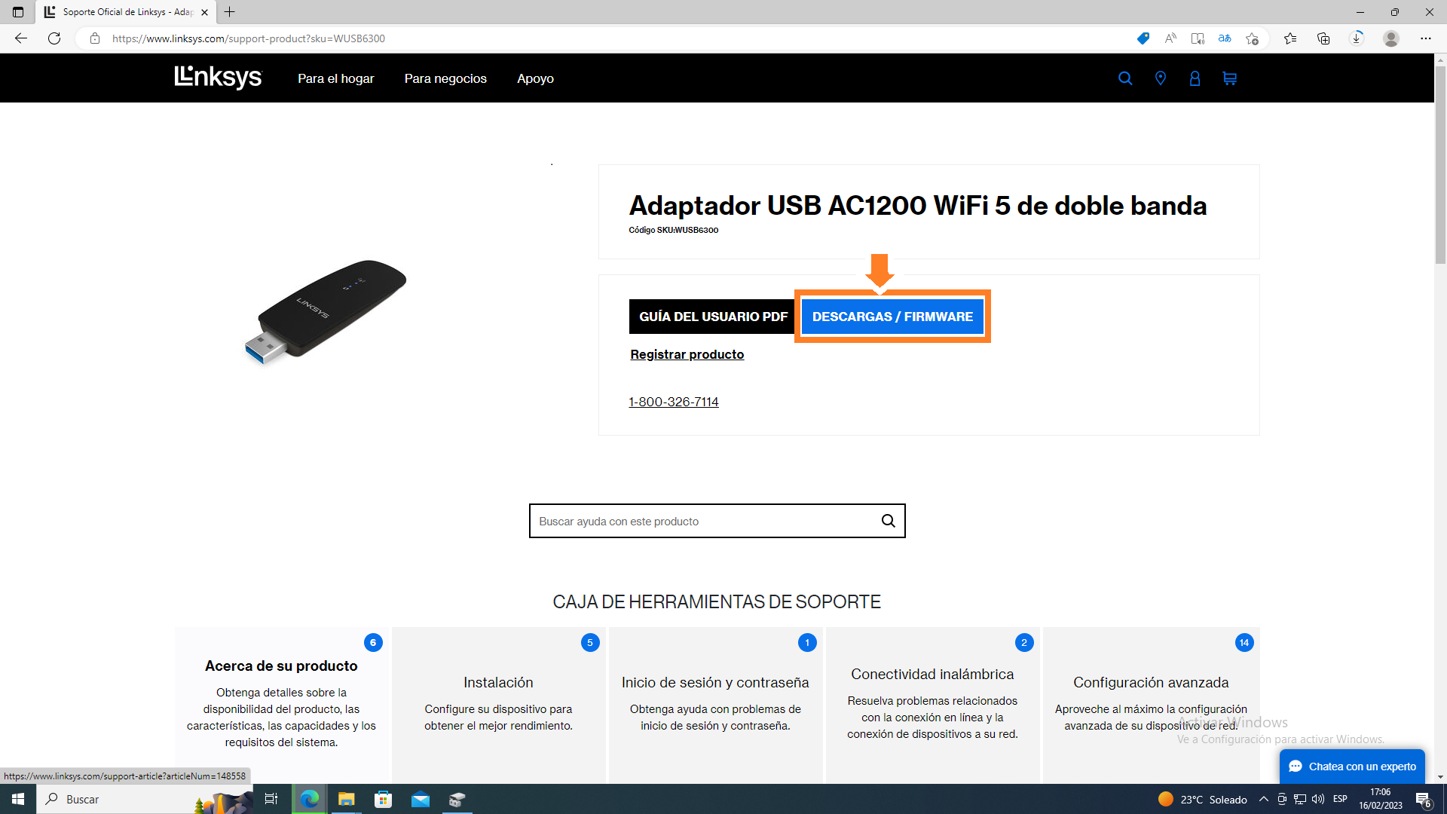Open browser downloads icon

(1357, 38)
